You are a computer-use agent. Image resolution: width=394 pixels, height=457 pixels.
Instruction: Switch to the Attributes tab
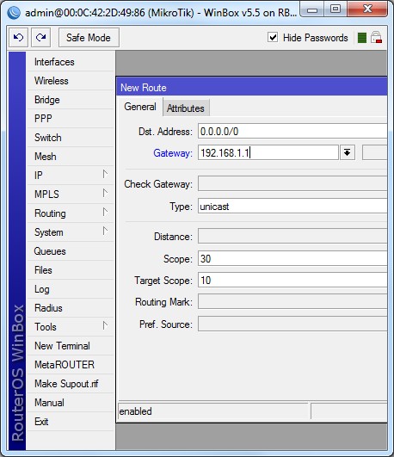(x=186, y=108)
